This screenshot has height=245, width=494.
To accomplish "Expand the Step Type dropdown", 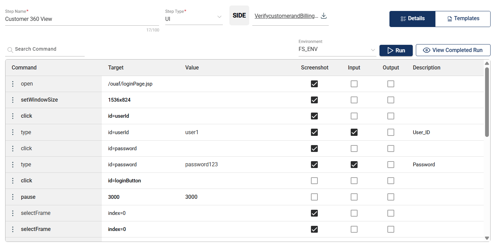I will (219, 17).
